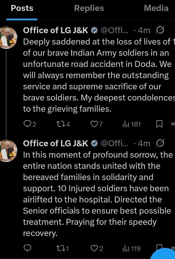Bookmark the Doda road accident post

[x=159, y=124]
